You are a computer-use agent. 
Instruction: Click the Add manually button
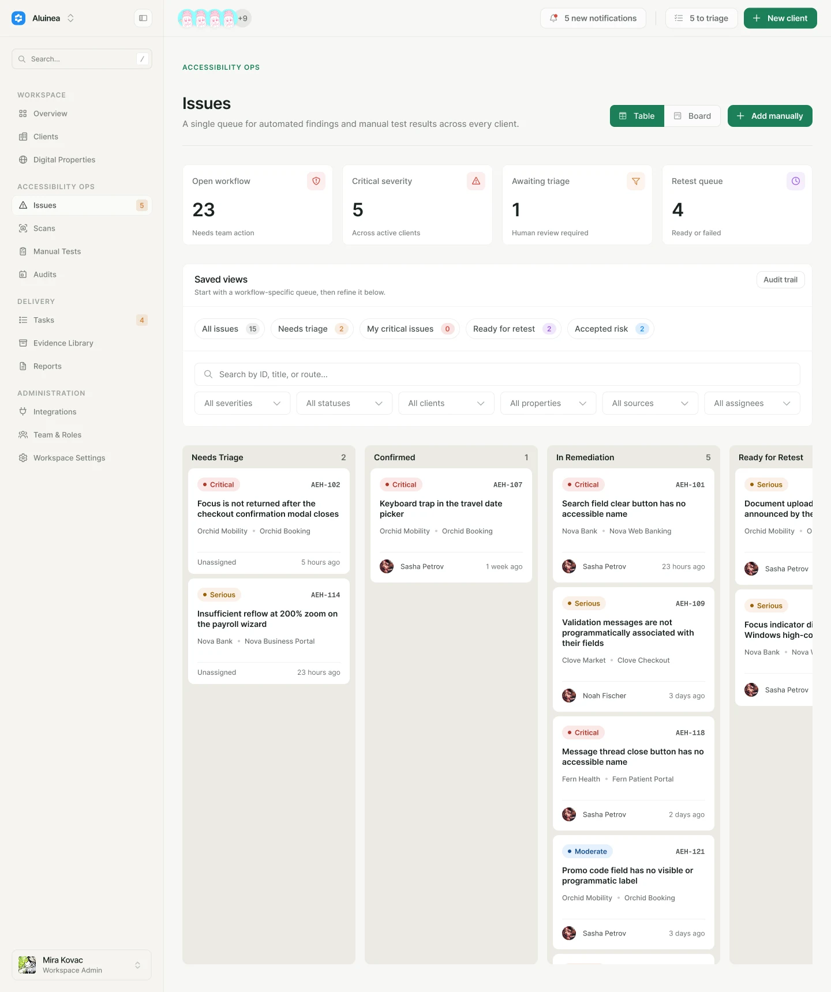(x=770, y=116)
